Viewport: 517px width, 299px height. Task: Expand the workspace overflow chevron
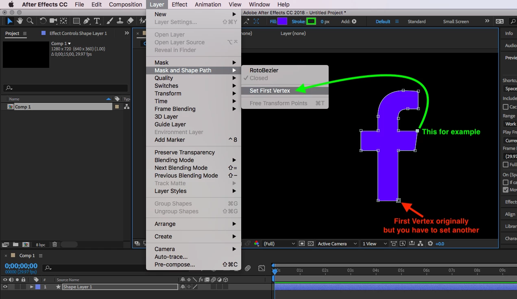click(487, 21)
